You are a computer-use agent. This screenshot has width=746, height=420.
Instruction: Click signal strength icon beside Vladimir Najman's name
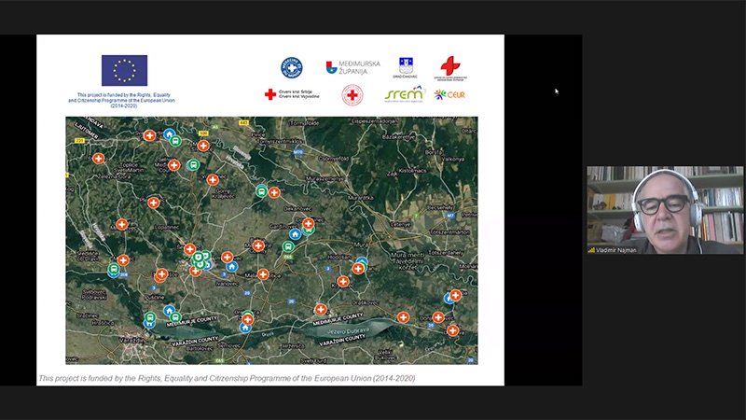591,250
